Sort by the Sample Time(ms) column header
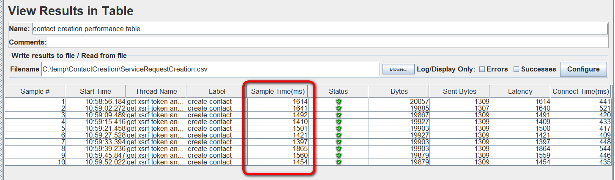 (x=278, y=91)
